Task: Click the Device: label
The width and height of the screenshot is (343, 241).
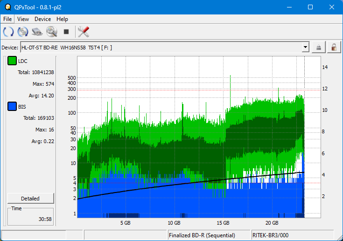Action: 10,48
